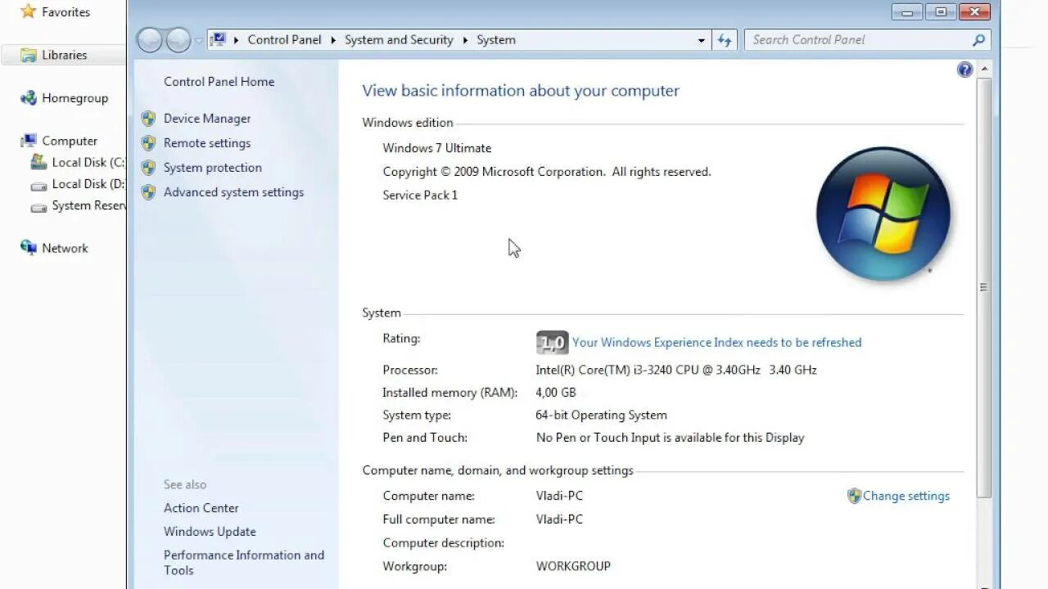
Task: Select Network in the navigation pane
Action: [65, 248]
